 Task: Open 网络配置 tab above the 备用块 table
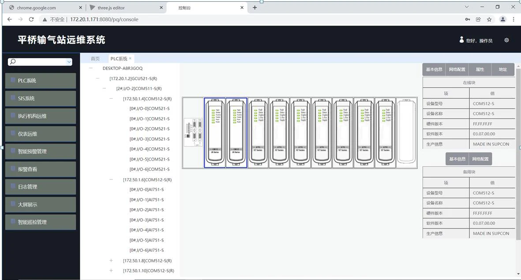pyautogui.click(x=480, y=159)
